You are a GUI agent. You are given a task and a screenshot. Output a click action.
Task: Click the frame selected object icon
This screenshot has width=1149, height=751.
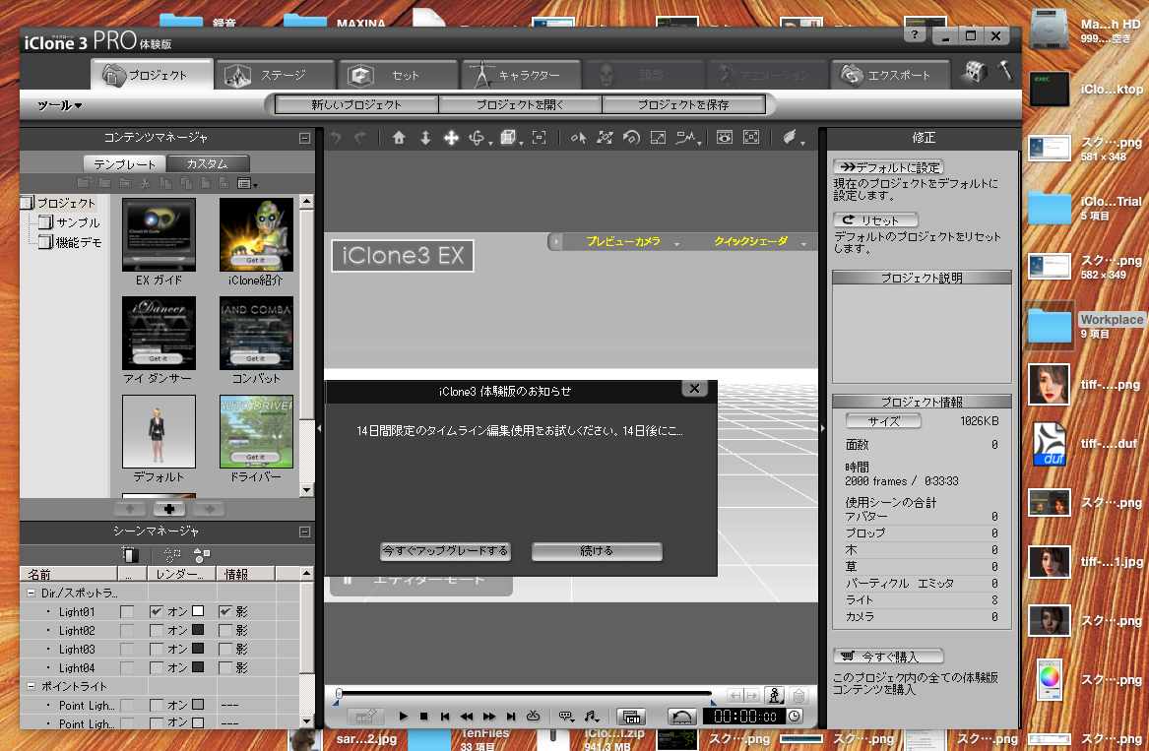pyautogui.click(x=539, y=138)
